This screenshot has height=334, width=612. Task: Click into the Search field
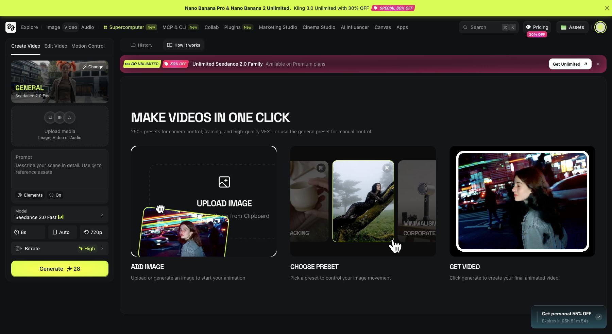(x=489, y=27)
